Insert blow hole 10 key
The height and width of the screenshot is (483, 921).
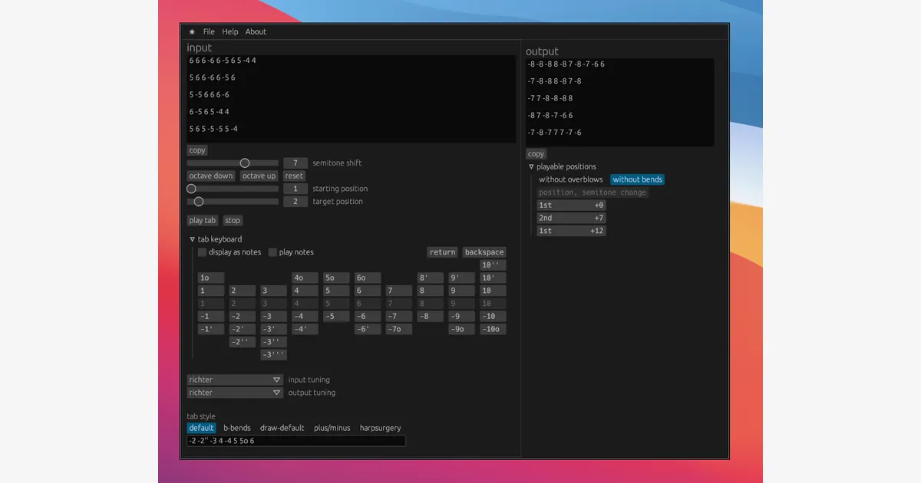493,291
